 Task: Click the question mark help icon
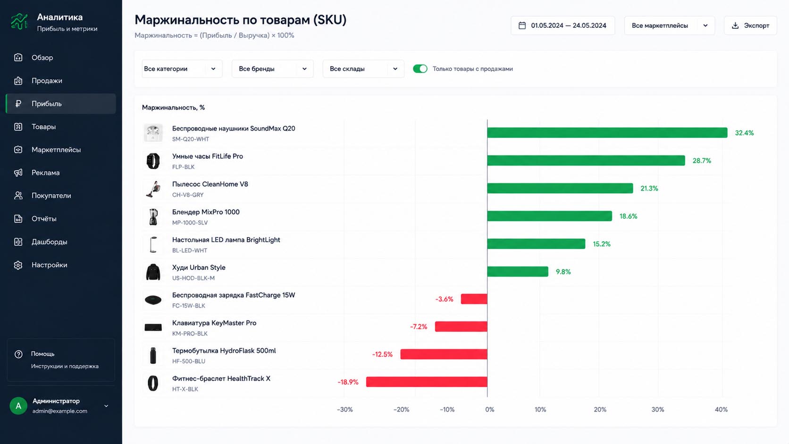click(18, 354)
